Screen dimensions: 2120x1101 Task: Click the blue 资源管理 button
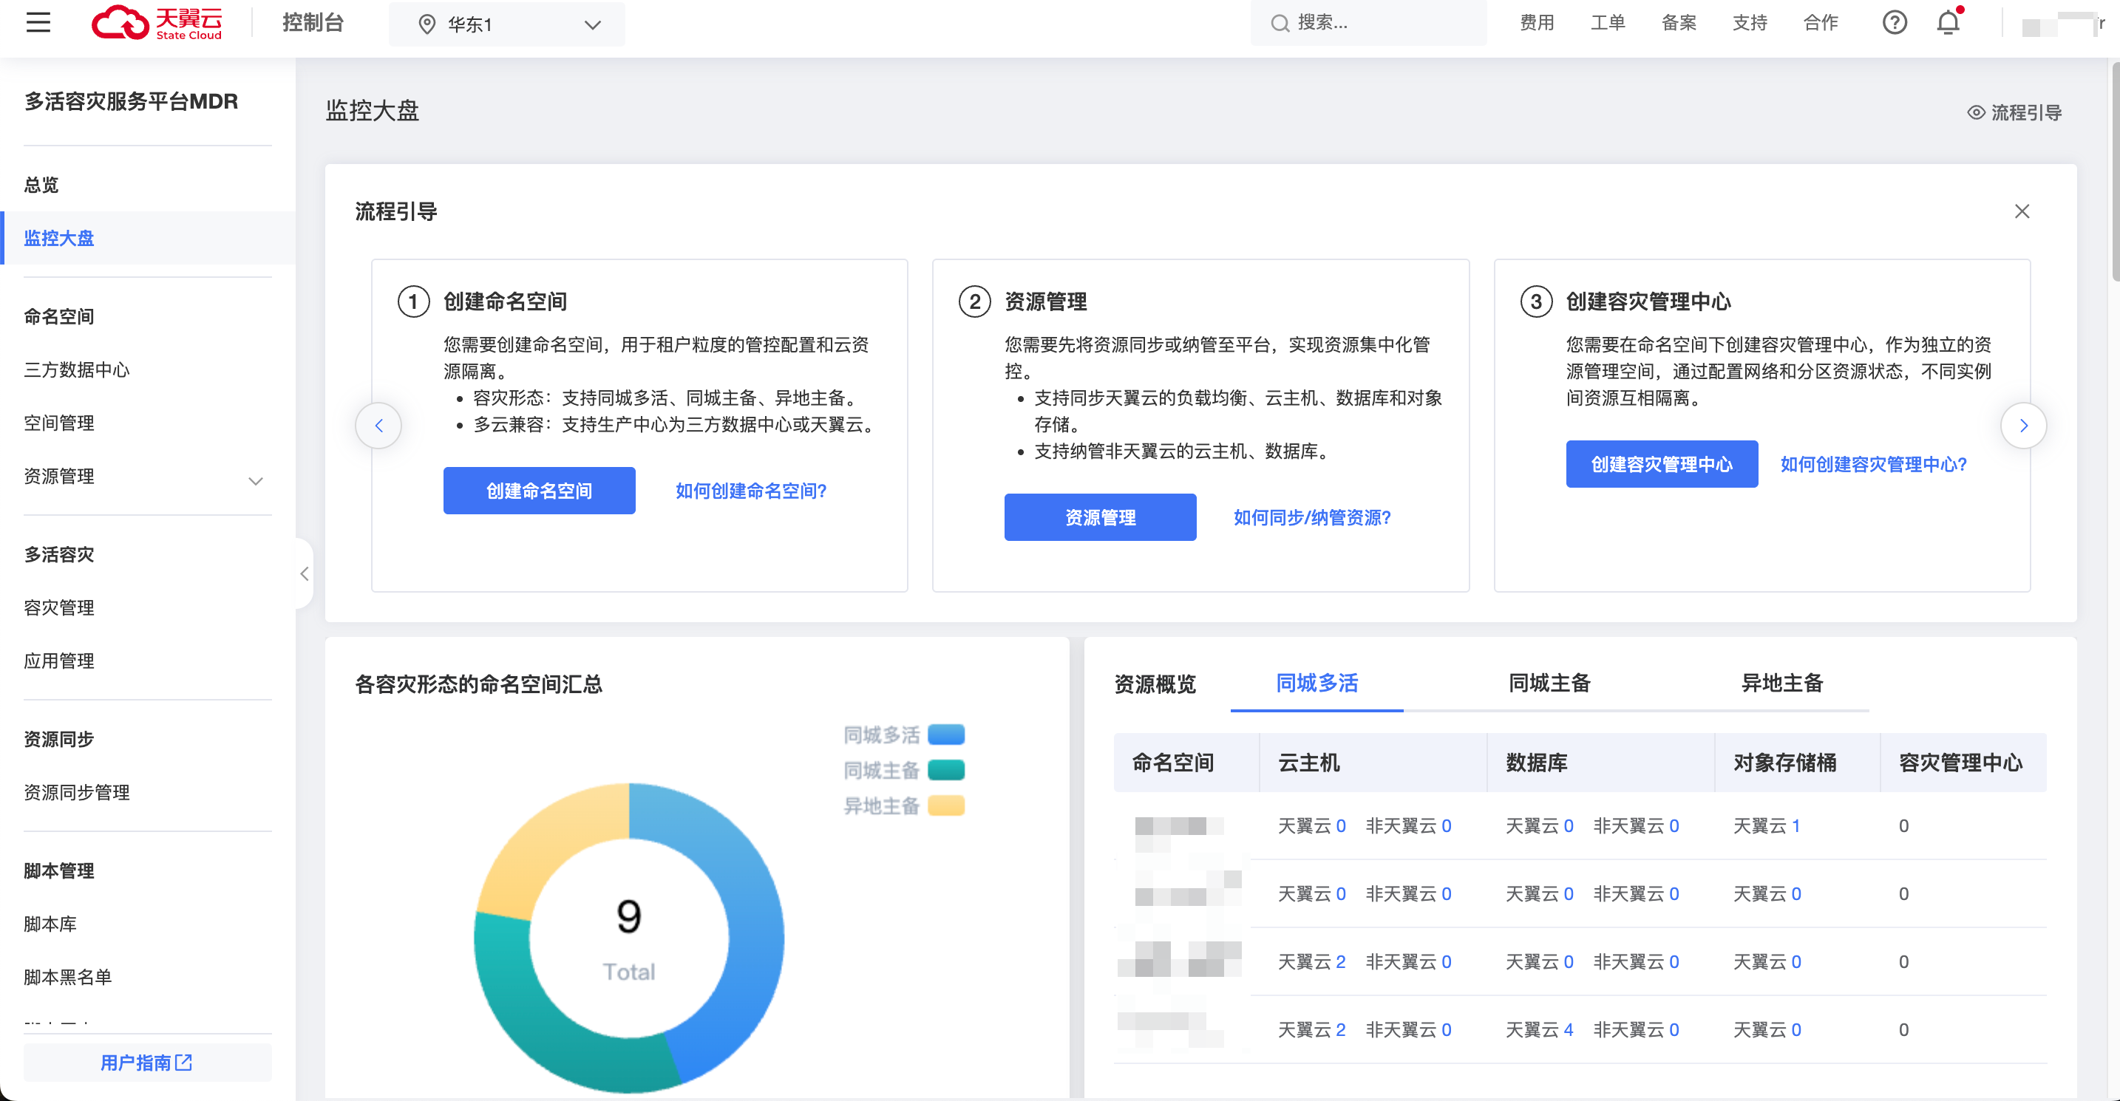(1101, 517)
